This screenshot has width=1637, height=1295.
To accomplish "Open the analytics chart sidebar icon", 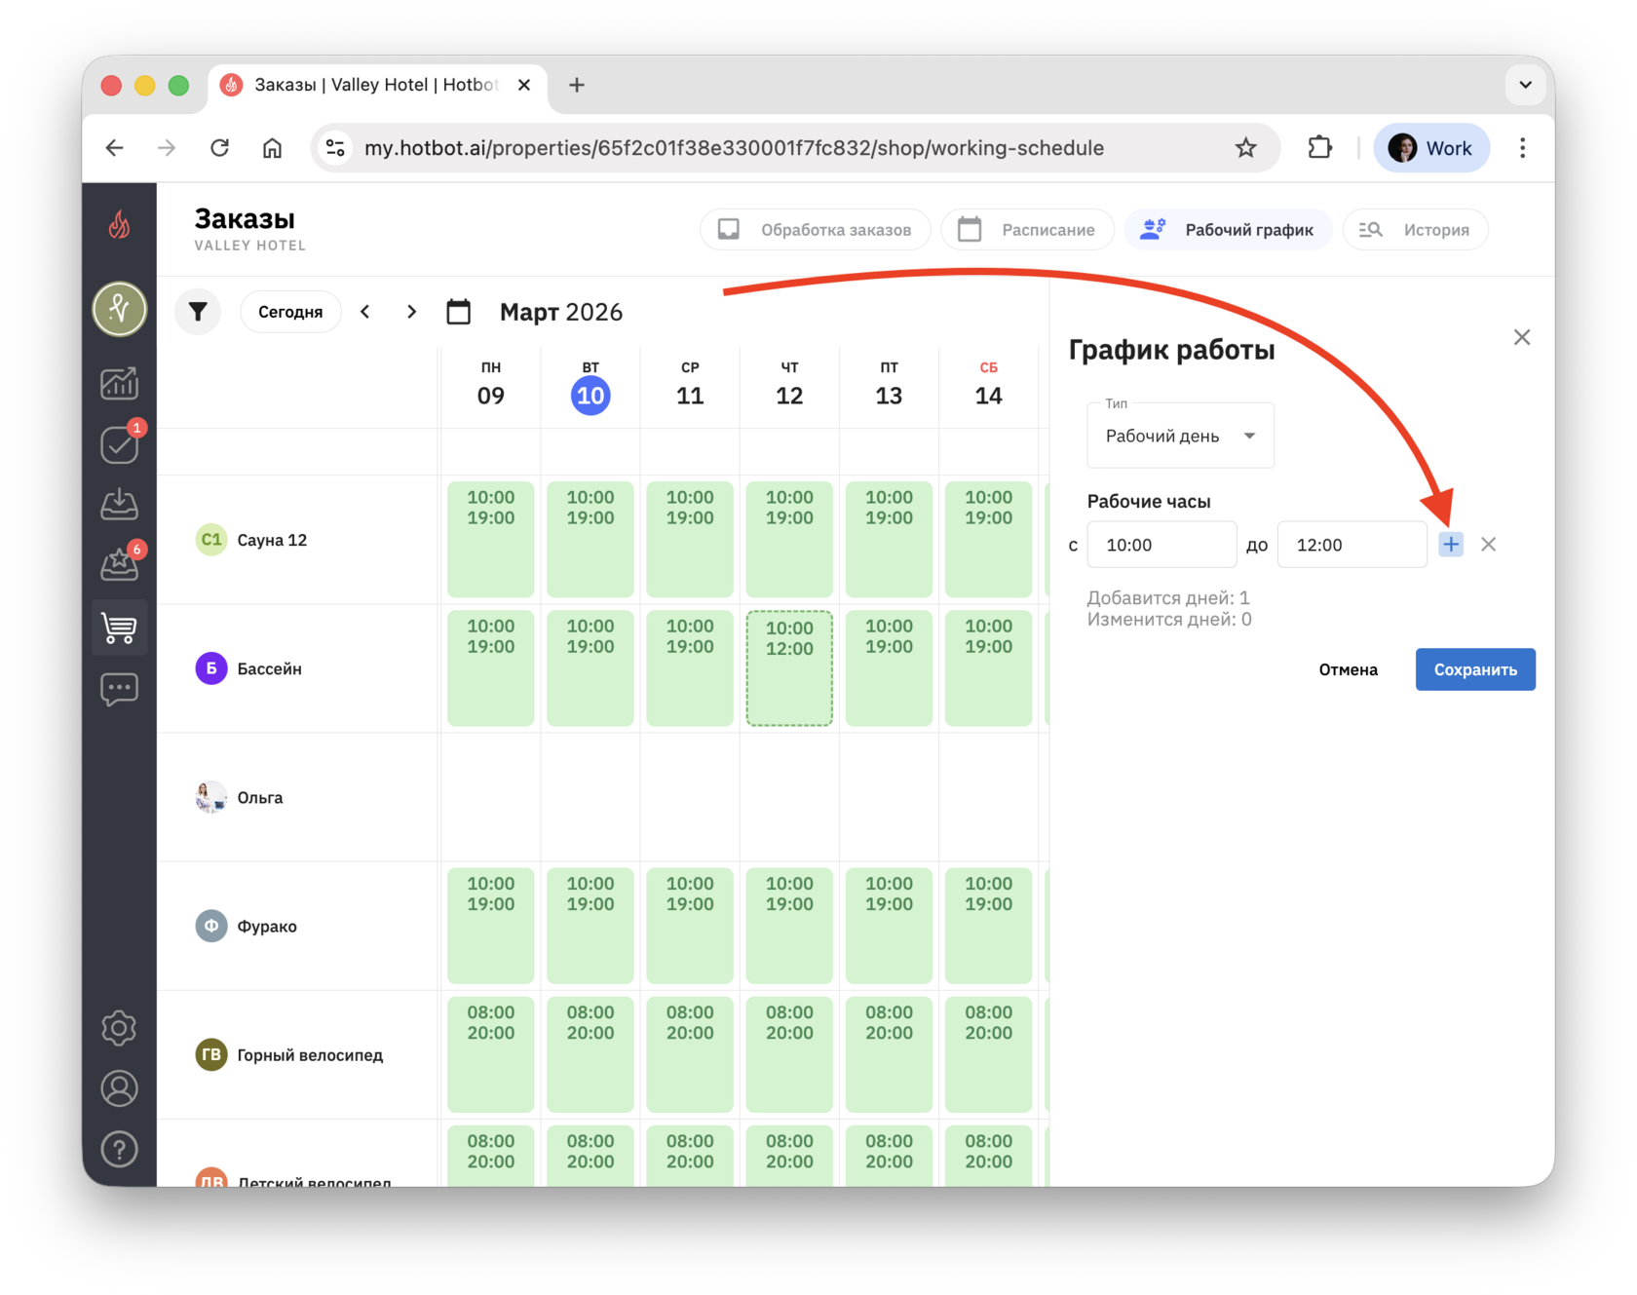I will coord(119,383).
